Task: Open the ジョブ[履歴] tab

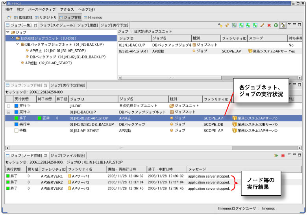Action: (87, 25)
